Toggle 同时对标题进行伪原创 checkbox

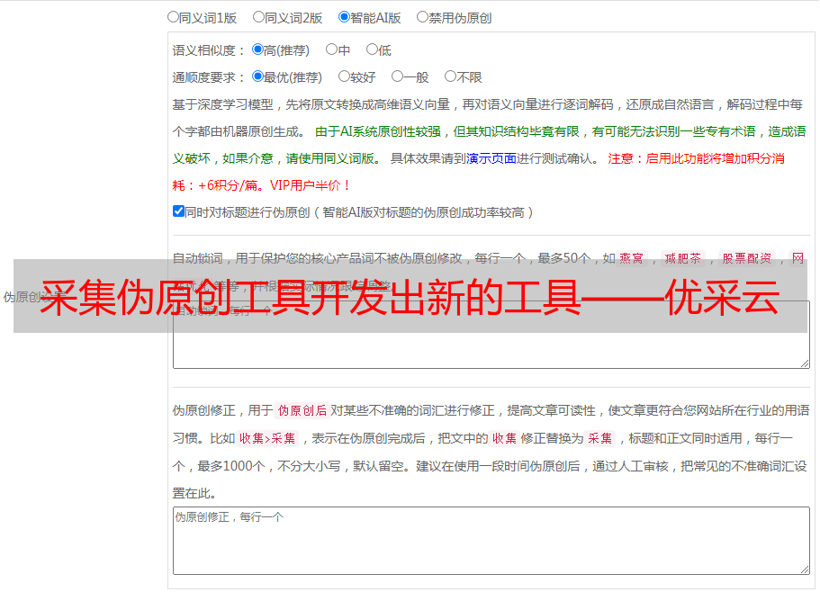point(178,211)
